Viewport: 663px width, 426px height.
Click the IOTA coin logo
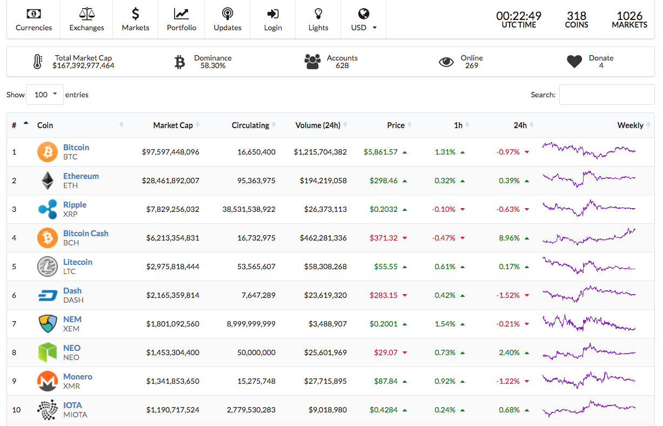pyautogui.click(x=48, y=410)
